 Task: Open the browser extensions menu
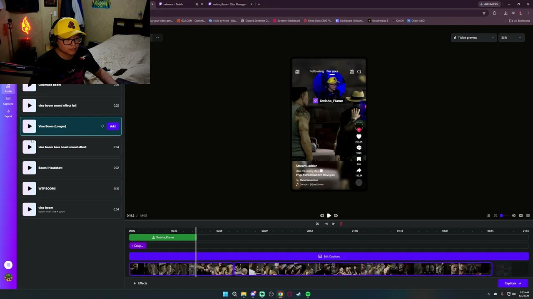[495, 13]
